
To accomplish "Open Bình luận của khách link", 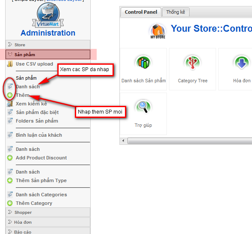I will [39, 135].
